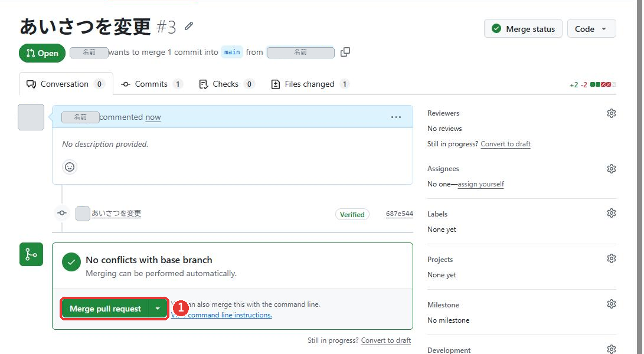The height and width of the screenshot is (354, 644).
Task: Click the Merge pull request button
Action: pyautogui.click(x=105, y=309)
